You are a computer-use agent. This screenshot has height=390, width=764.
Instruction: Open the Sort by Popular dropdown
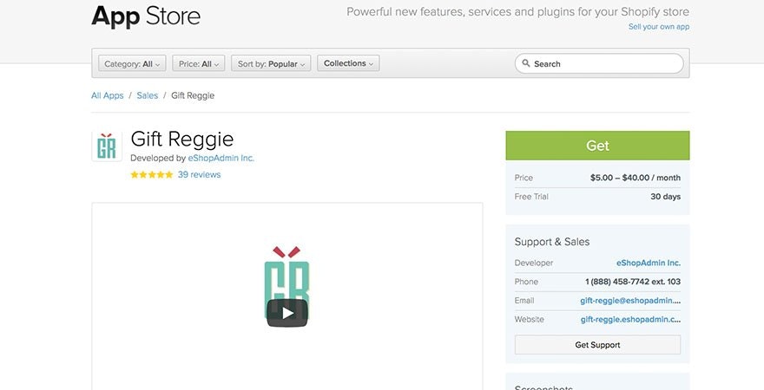[x=271, y=63]
